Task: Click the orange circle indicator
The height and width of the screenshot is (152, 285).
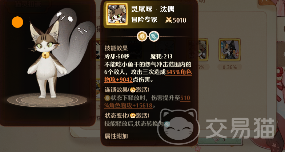Action: tap(17, 22)
